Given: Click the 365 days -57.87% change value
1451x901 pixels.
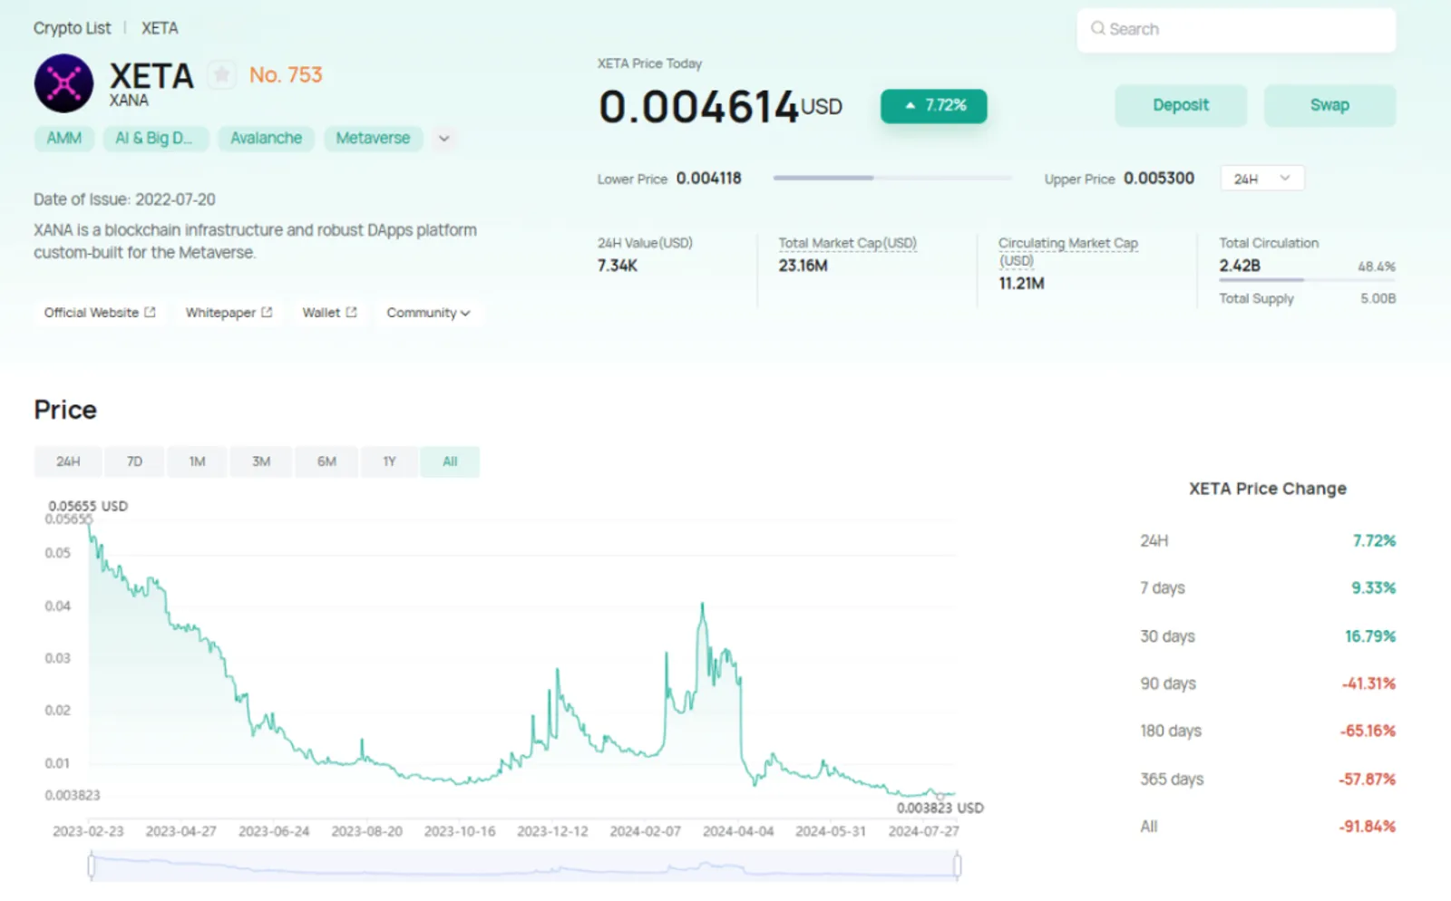Looking at the screenshot, I should [1368, 779].
